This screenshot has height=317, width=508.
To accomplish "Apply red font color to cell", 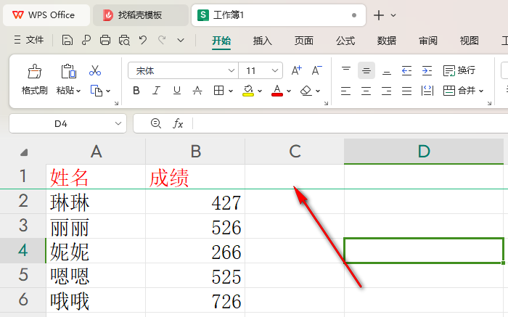I will pos(277,91).
